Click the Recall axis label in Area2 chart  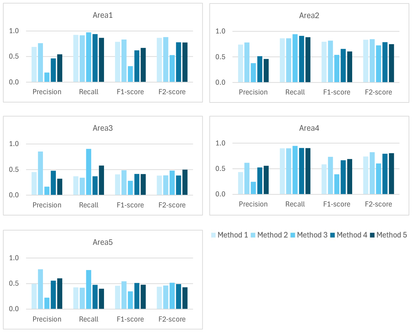[x=295, y=92]
